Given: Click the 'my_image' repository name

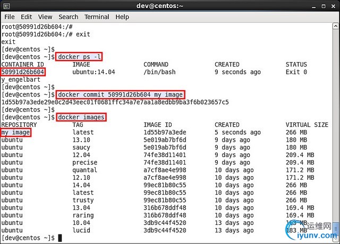Looking at the screenshot, I should click(x=15, y=132).
